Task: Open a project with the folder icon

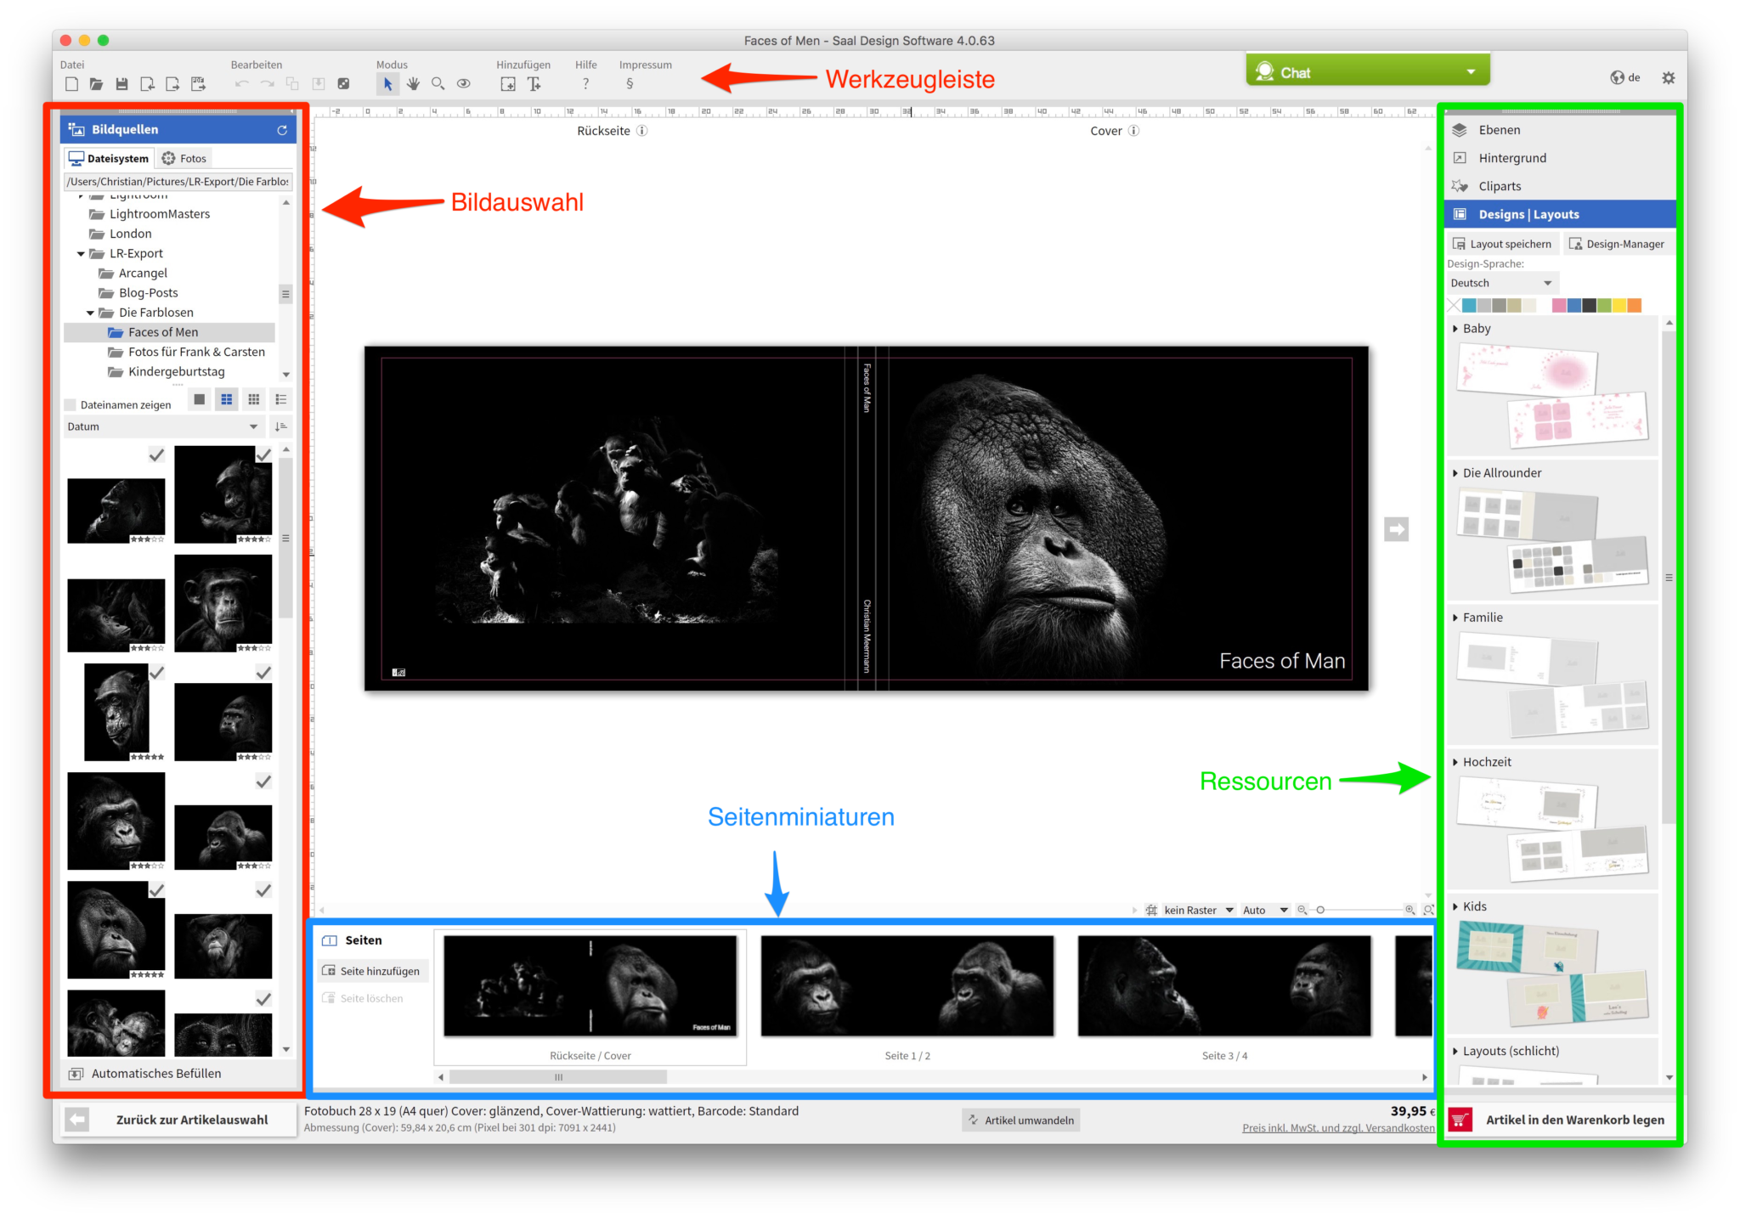Action: pyautogui.click(x=96, y=84)
